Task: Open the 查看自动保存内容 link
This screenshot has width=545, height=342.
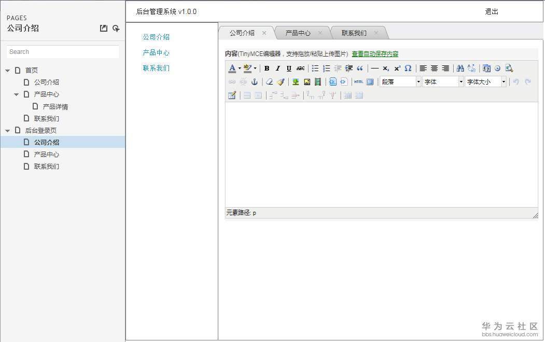Action: (x=375, y=54)
